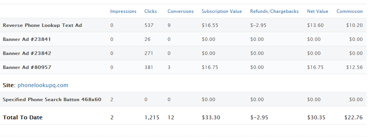This screenshot has width=373, height=139.
Task: Open the phonelookupq.com site link
Action: (x=43, y=85)
